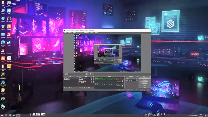Image resolution: width=208 pixels, height=117 pixels.
Task: Move the selected scene up
Action: [69, 88]
